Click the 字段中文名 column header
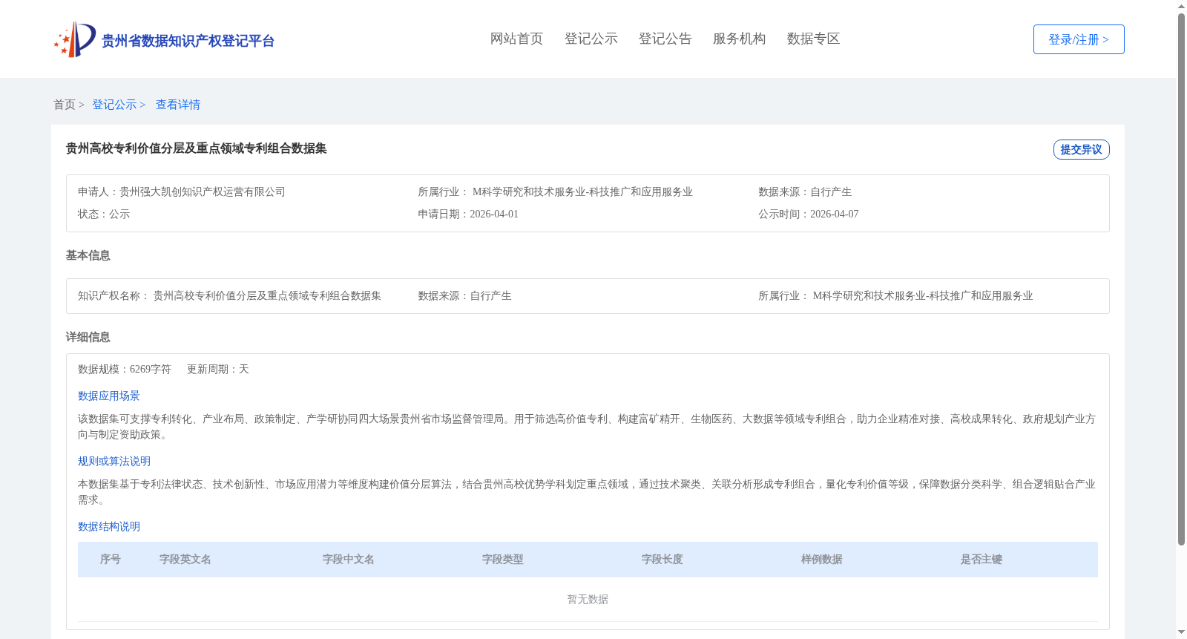 pyautogui.click(x=349, y=560)
